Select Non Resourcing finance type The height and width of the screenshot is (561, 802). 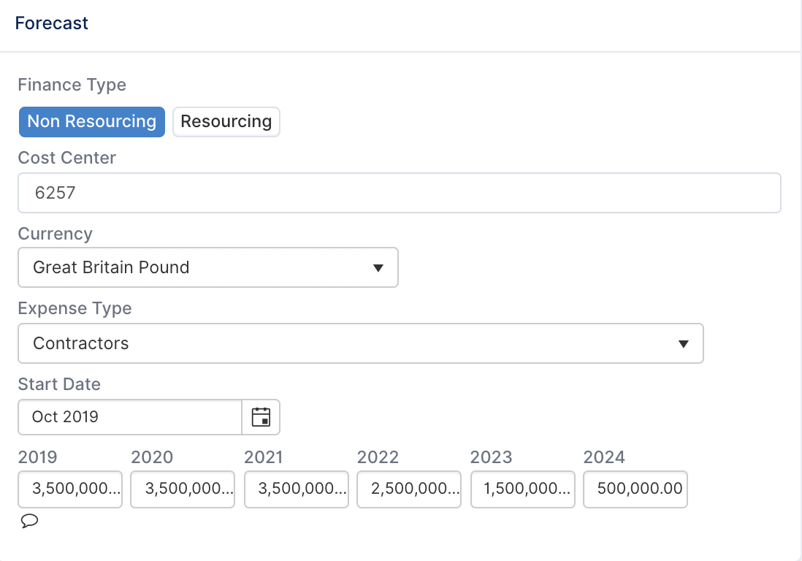coord(92,122)
